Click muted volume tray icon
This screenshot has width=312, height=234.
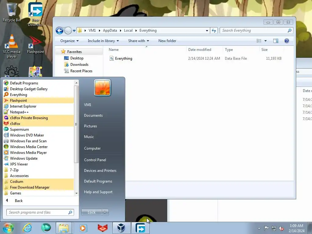281,228
